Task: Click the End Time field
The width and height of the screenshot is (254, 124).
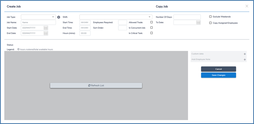Action: point(85,28)
